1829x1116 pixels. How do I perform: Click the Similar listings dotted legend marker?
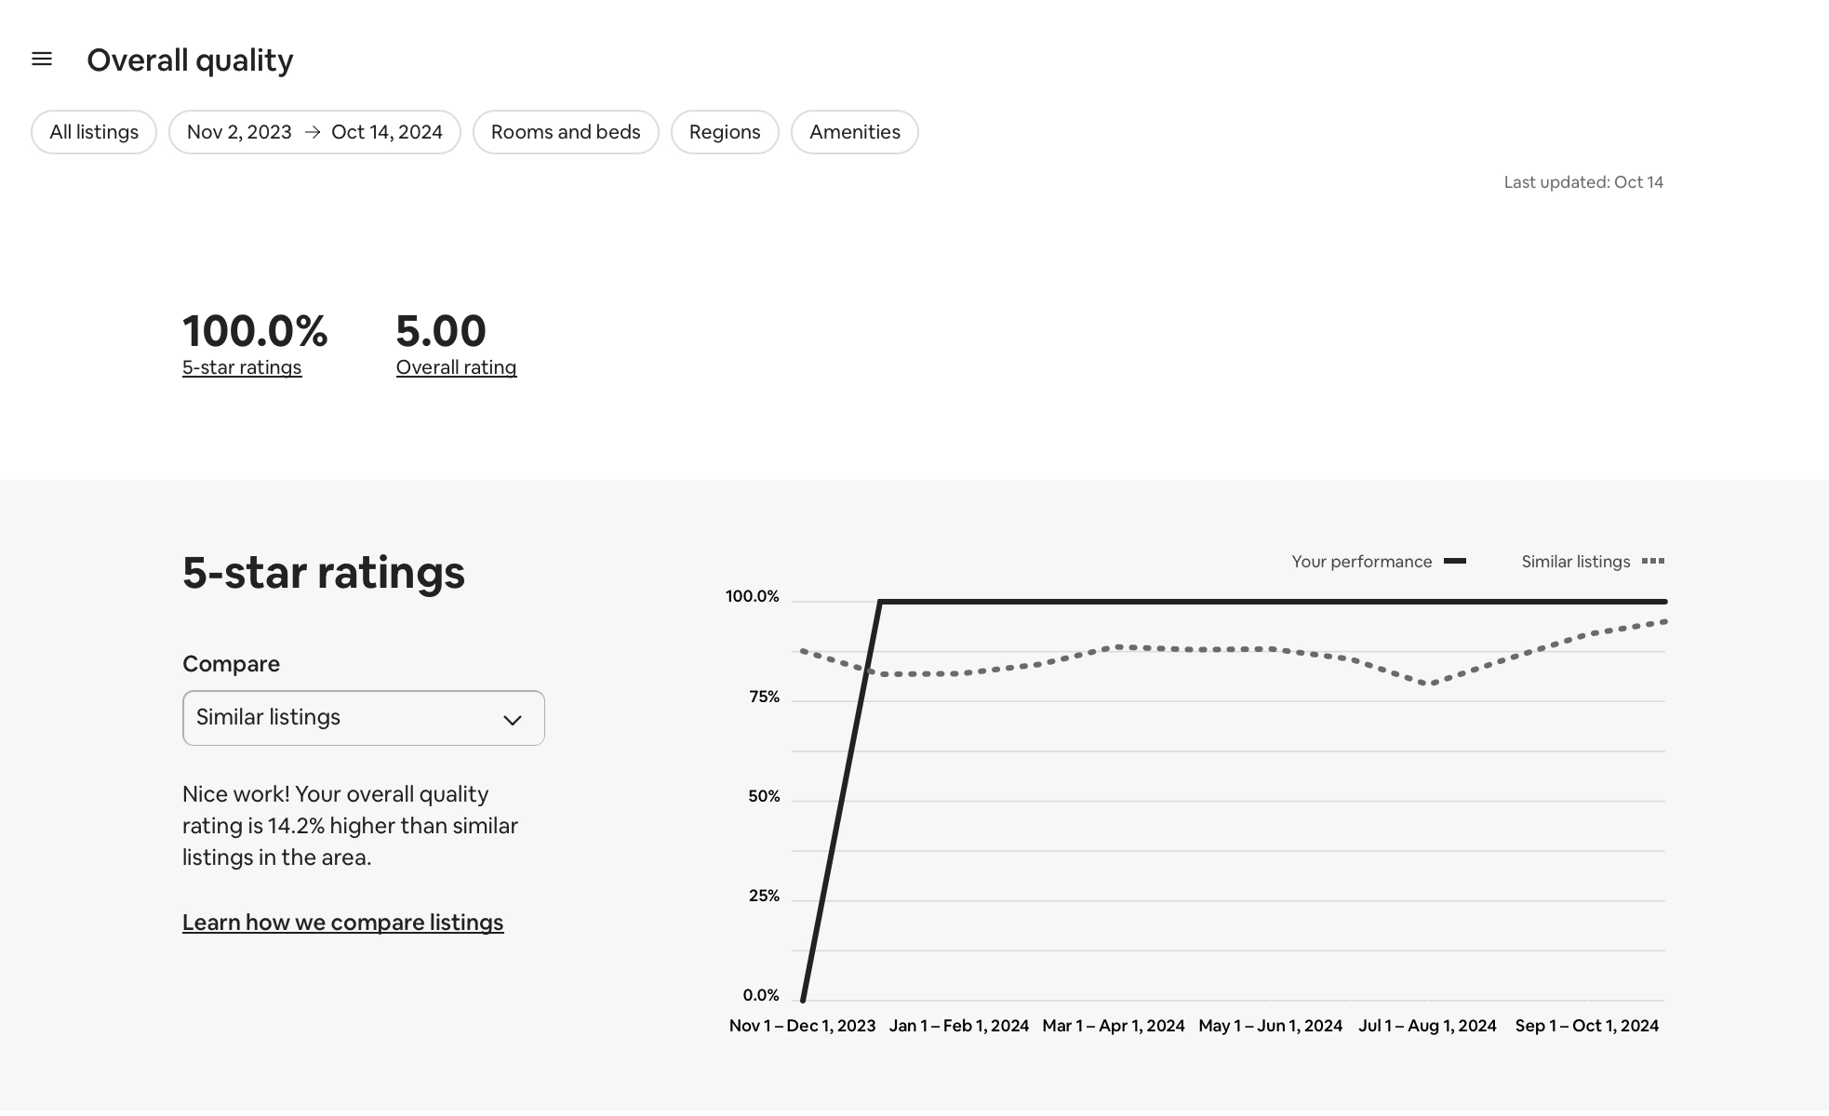(1653, 561)
